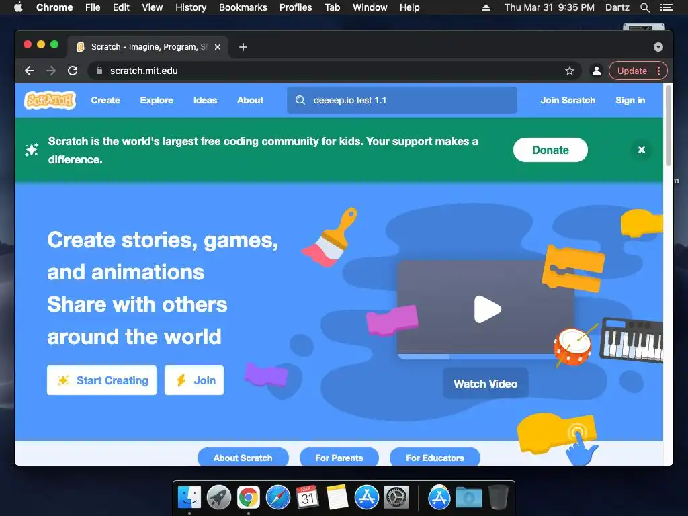Open the View menu
688x516 pixels.
click(x=153, y=7)
